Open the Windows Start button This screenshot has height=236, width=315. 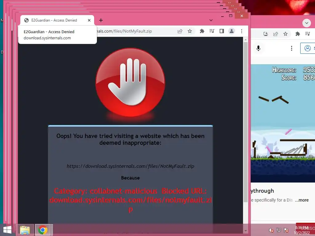[x=7, y=230]
